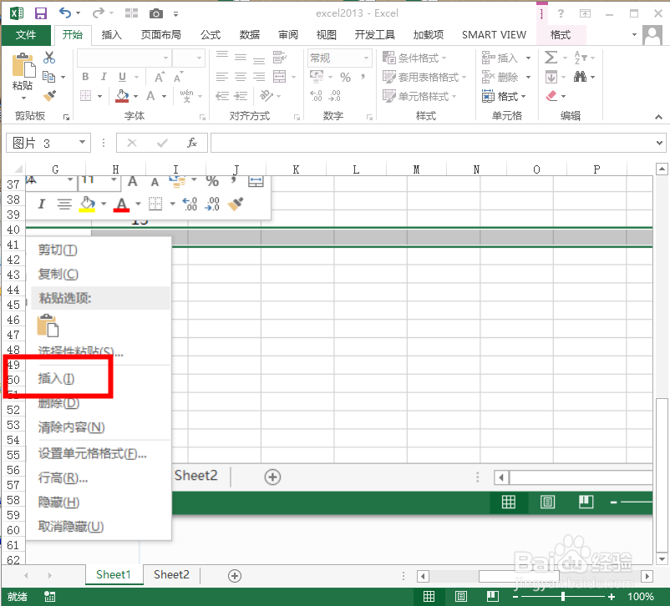
Task: Open the Name Box dropdown showing 图片 3
Action: pyautogui.click(x=82, y=142)
